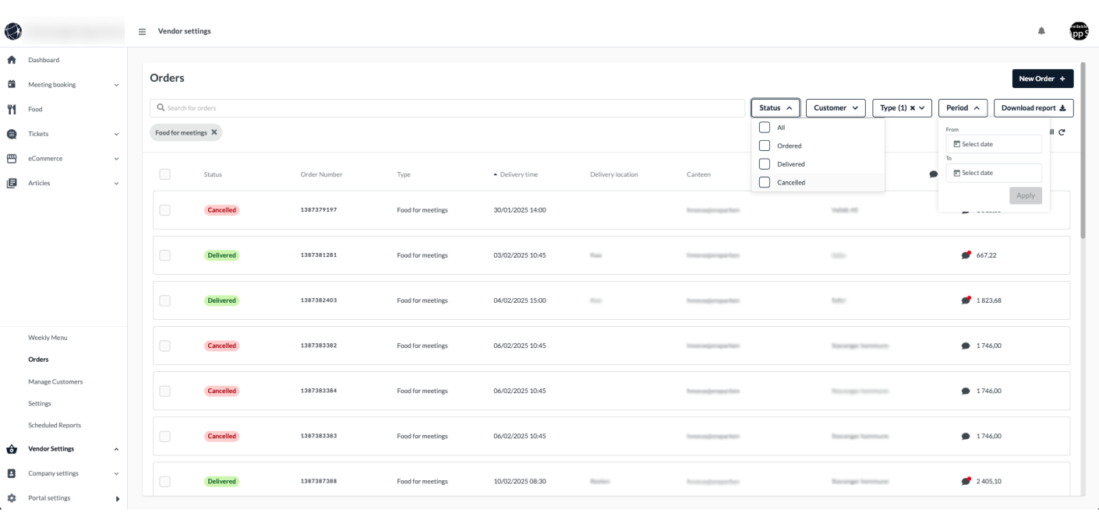Open comments for order 1387387388
The image size is (1099, 523).
pos(966,481)
